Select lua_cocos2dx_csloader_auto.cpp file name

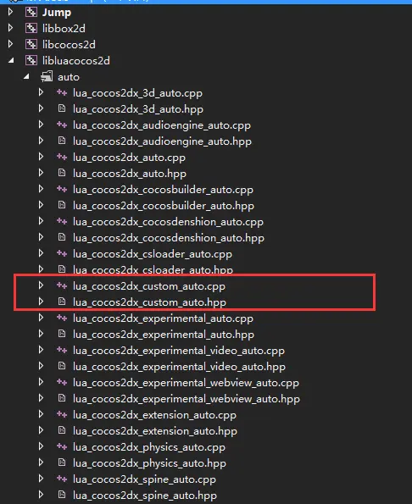coord(152,254)
